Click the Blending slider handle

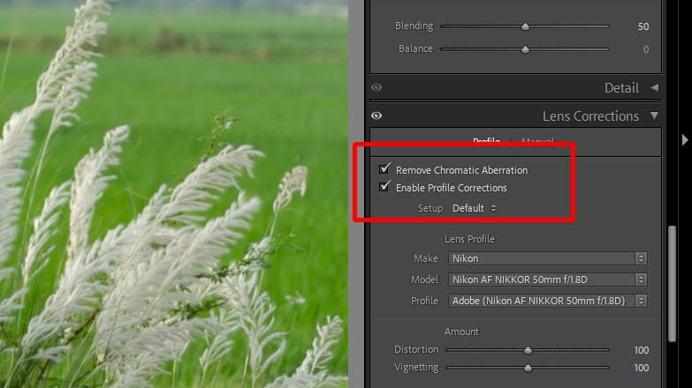(x=525, y=26)
